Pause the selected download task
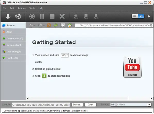The height and width of the screenshot is (114, 154). [x=42, y=16]
